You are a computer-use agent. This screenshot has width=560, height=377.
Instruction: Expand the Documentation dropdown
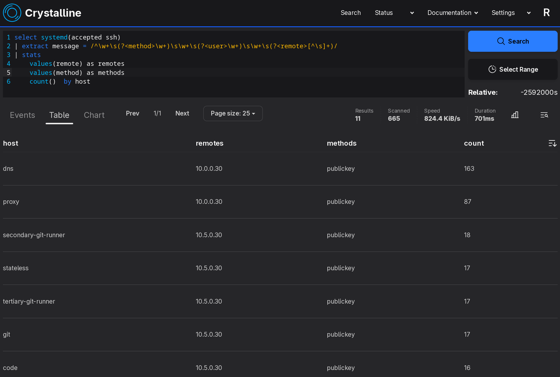click(453, 13)
